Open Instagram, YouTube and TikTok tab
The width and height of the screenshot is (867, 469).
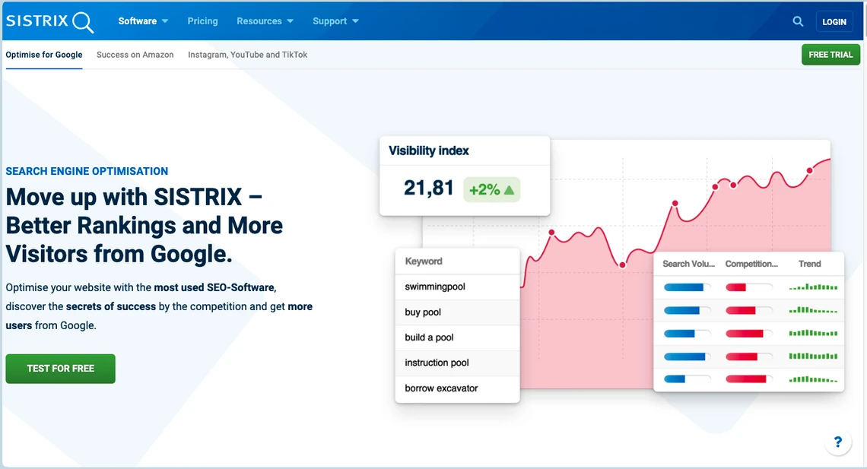(x=248, y=55)
